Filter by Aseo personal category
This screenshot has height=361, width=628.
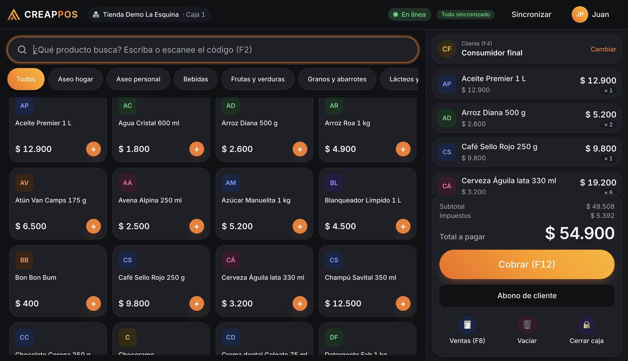pyautogui.click(x=138, y=79)
